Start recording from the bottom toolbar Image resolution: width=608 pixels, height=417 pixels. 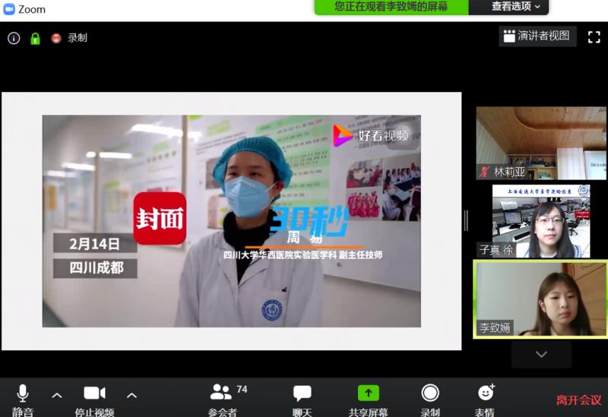(430, 400)
